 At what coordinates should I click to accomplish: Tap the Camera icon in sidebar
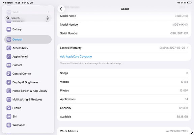(9, 65)
